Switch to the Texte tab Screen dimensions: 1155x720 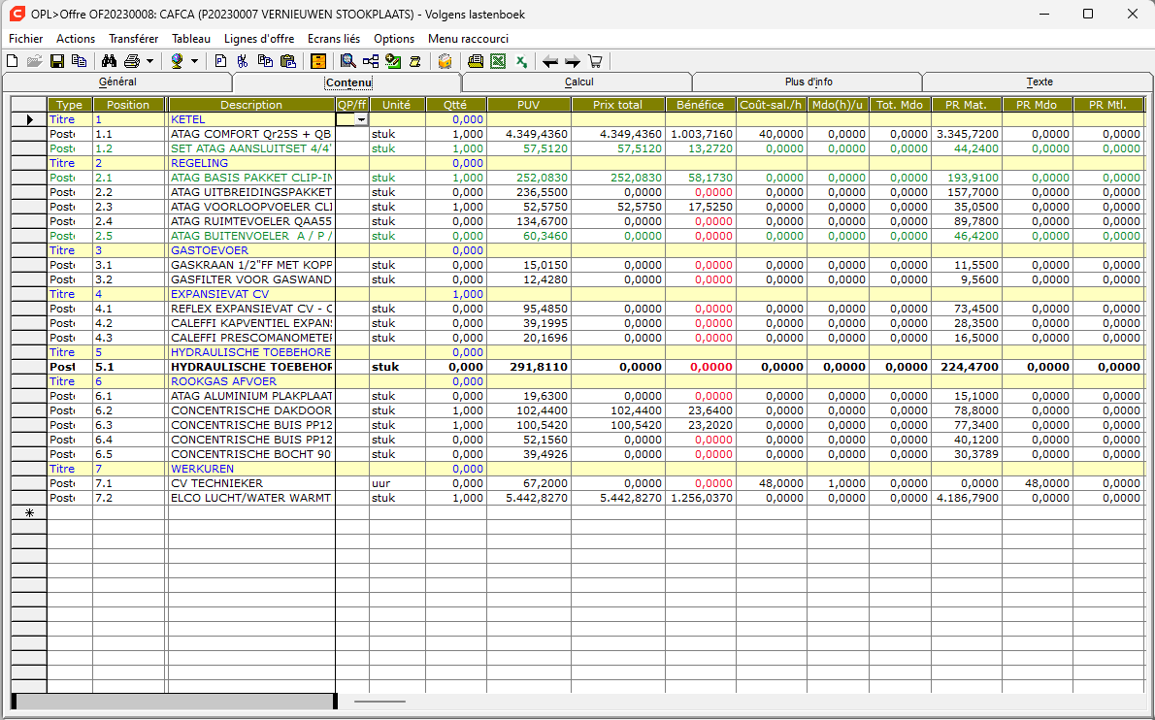1039,82
